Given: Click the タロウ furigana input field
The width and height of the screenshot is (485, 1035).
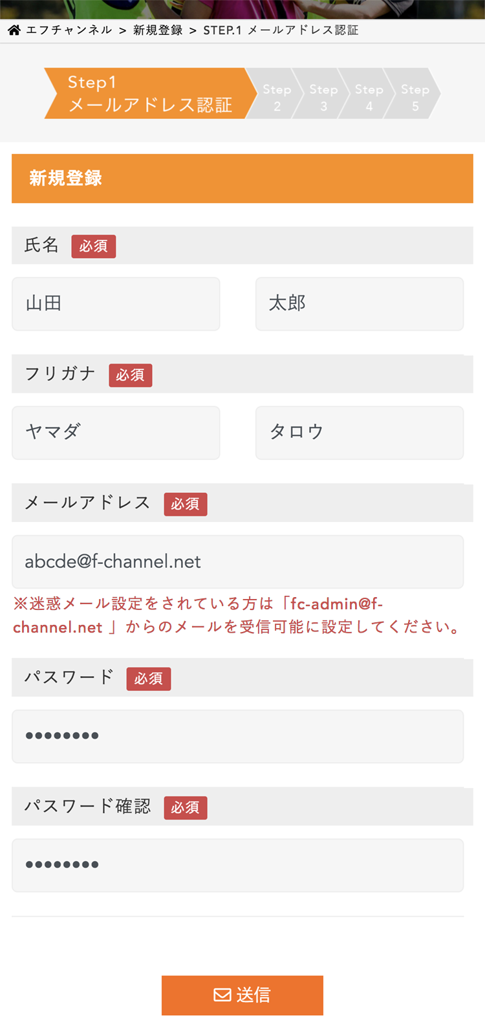Looking at the screenshot, I should (360, 433).
